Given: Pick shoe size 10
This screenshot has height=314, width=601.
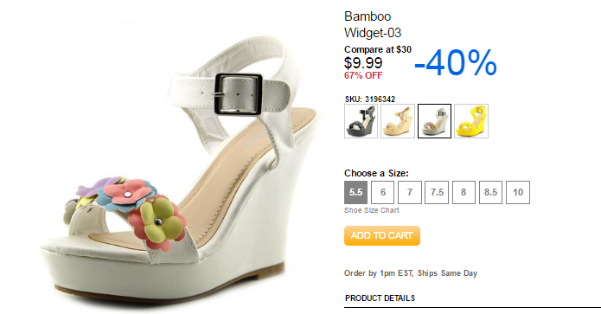Looking at the screenshot, I should pyautogui.click(x=518, y=192).
